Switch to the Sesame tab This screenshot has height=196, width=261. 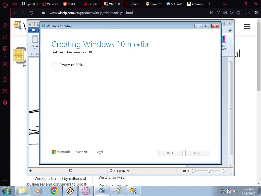coord(133,4)
